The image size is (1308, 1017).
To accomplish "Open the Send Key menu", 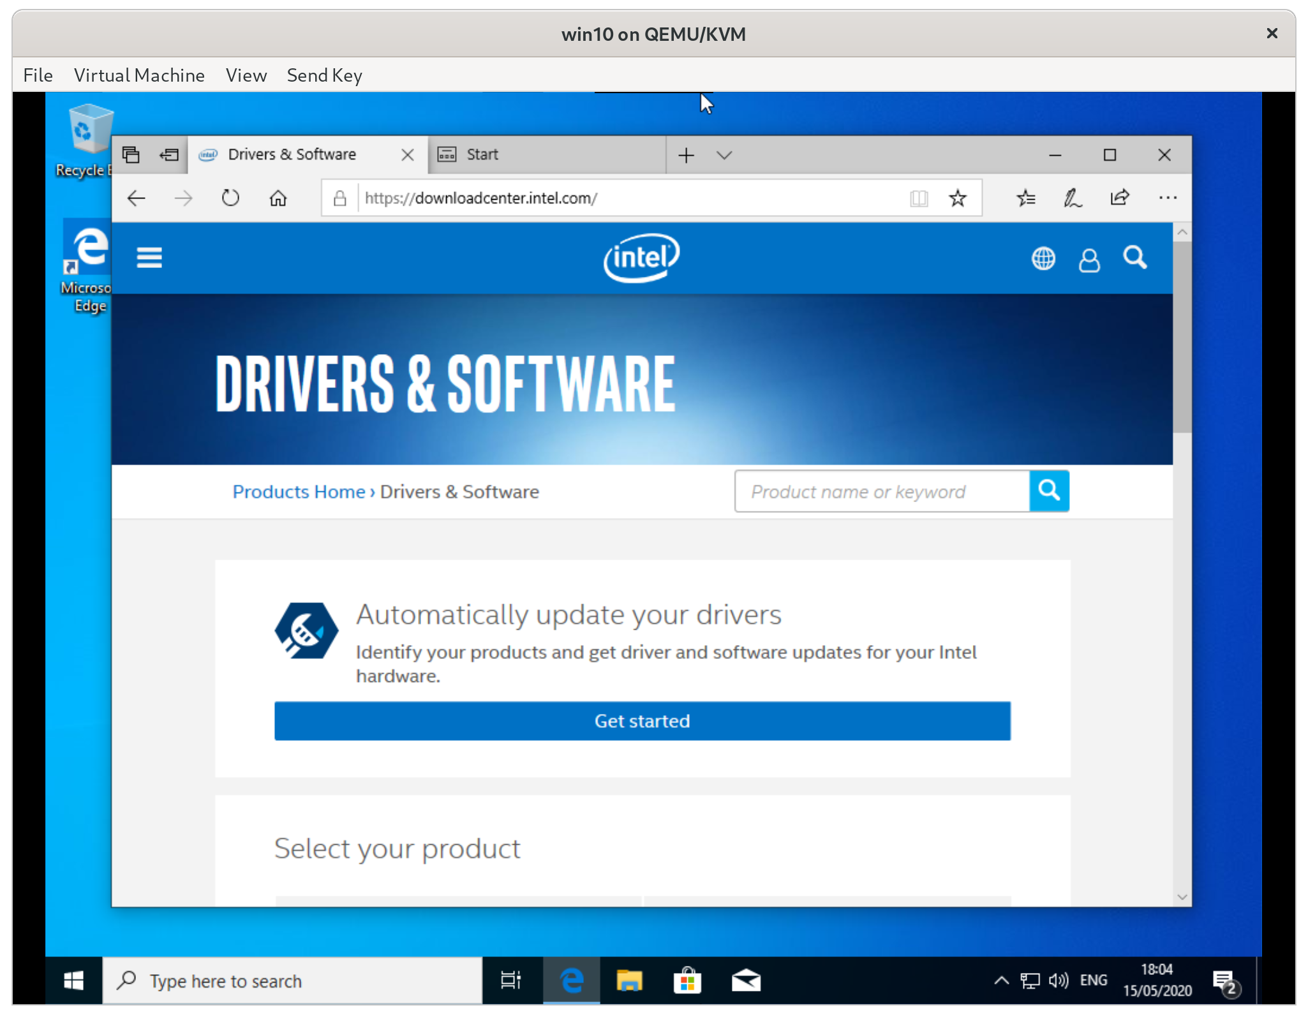I will point(324,75).
